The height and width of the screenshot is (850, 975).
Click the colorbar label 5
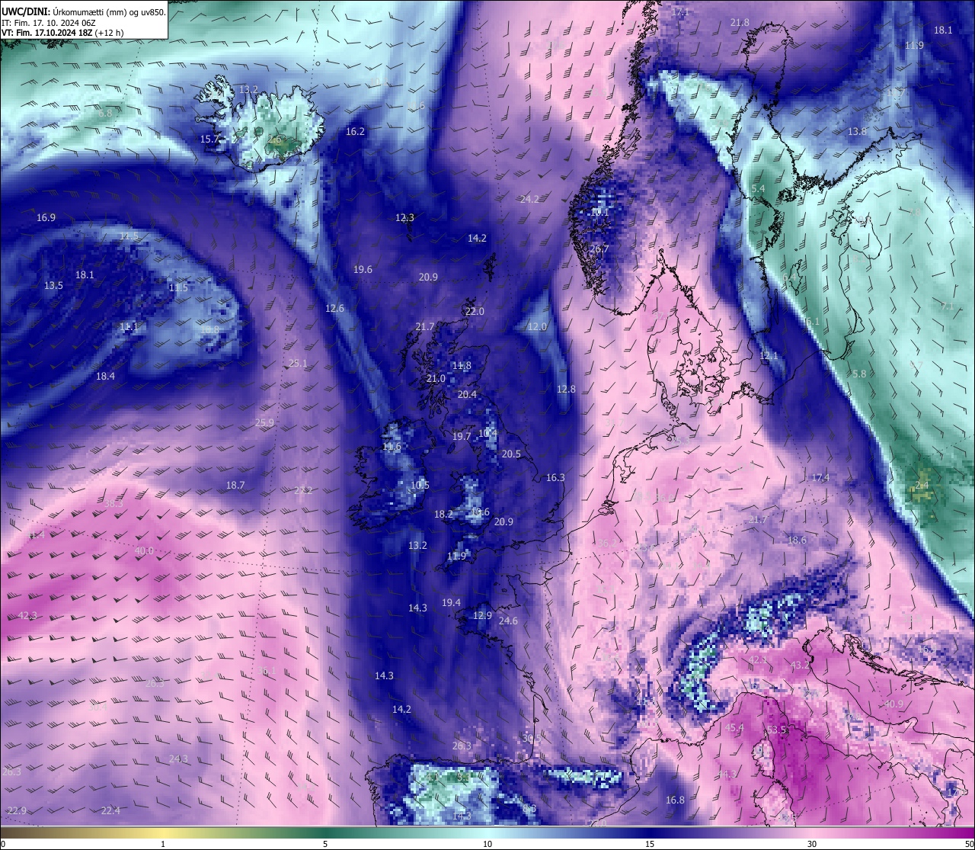[x=325, y=844]
